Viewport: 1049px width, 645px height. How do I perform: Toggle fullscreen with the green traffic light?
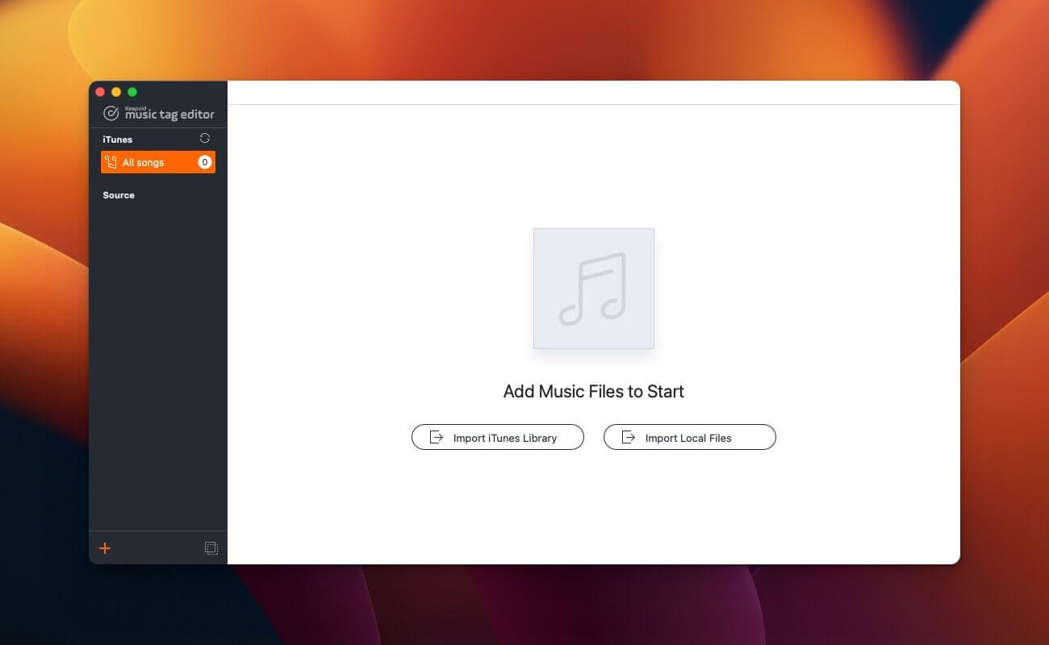132,91
